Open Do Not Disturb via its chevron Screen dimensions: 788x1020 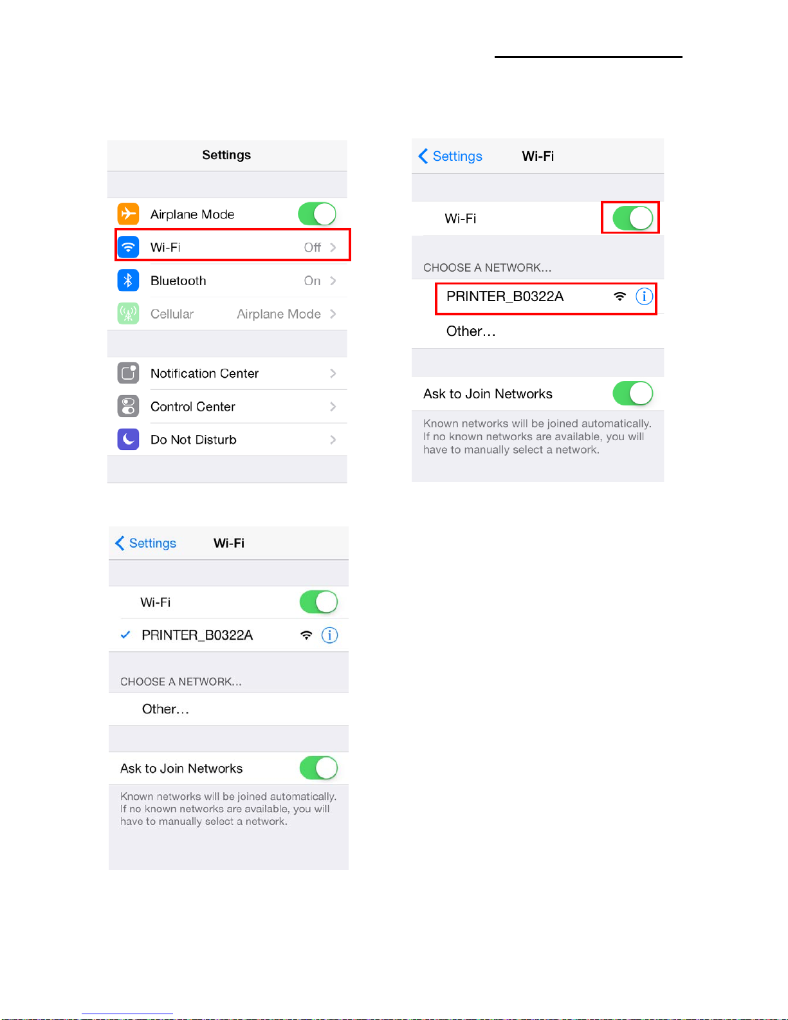[333, 440]
